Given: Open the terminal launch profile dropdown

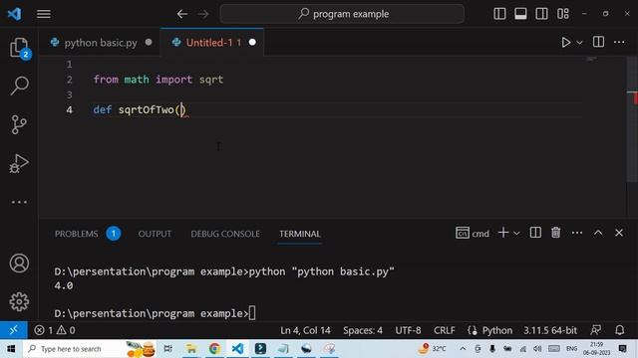Looking at the screenshot, I should tap(516, 234).
